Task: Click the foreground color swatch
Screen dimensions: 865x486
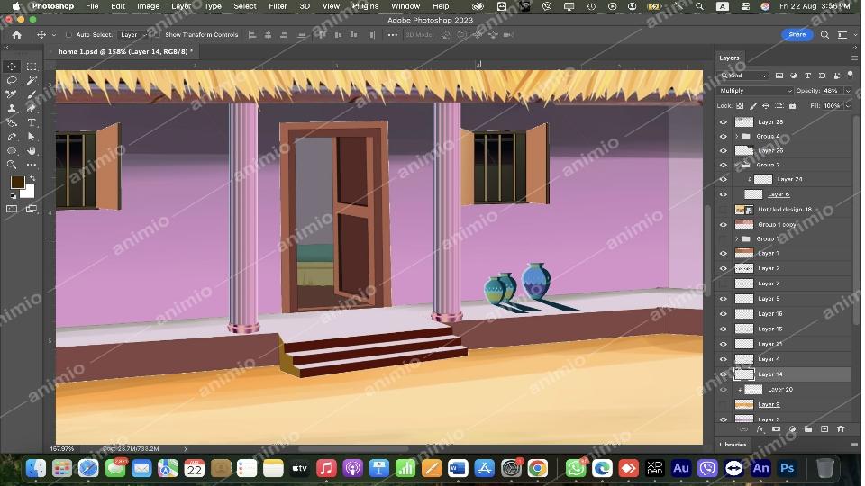Action: [17, 183]
